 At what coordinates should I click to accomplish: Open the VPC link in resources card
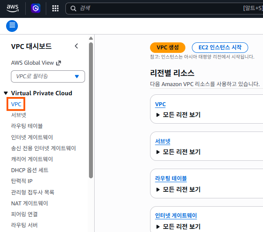click(161, 104)
